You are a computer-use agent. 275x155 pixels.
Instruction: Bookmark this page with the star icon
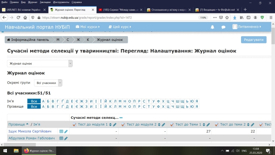[x=227, y=18]
